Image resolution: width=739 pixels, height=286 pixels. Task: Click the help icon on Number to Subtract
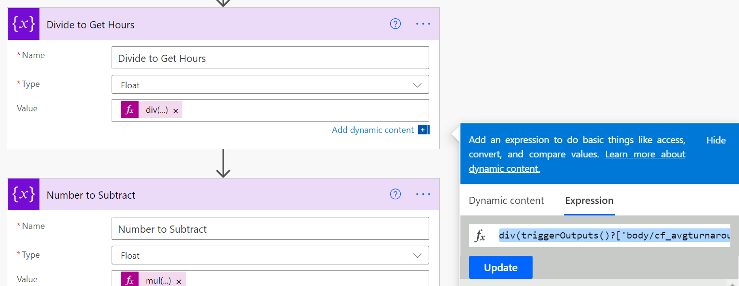click(395, 194)
